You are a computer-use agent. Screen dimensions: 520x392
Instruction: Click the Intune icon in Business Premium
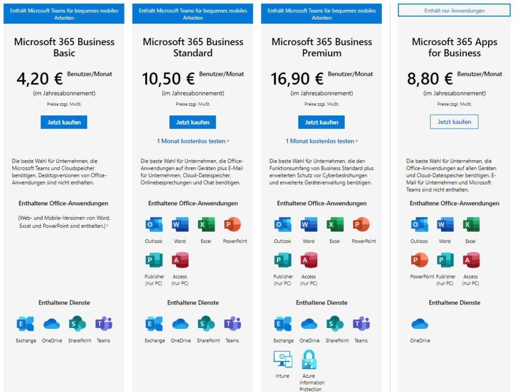[x=282, y=359]
